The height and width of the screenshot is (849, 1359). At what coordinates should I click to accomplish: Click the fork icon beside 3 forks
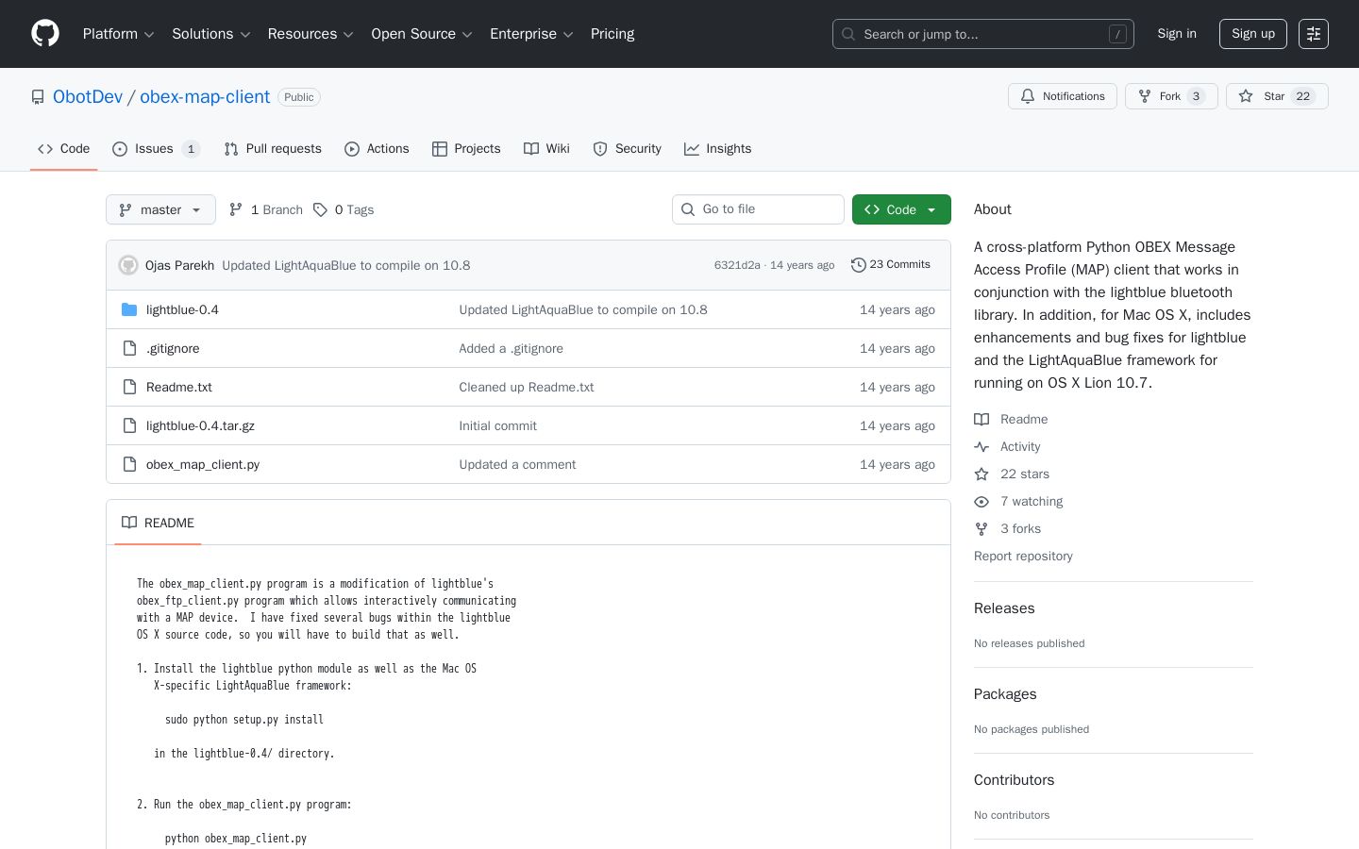click(981, 528)
